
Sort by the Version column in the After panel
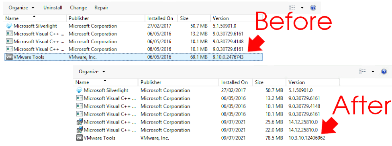pos(313,82)
